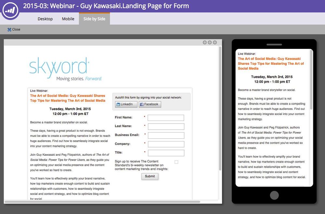Viewport: 325px width, 214px height.
Task: Click the Company input field
Action: [166, 144]
